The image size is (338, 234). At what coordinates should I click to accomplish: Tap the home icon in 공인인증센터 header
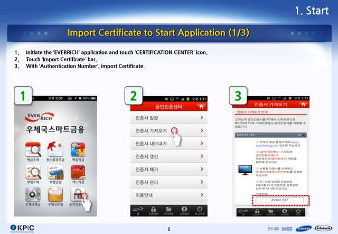click(x=201, y=106)
